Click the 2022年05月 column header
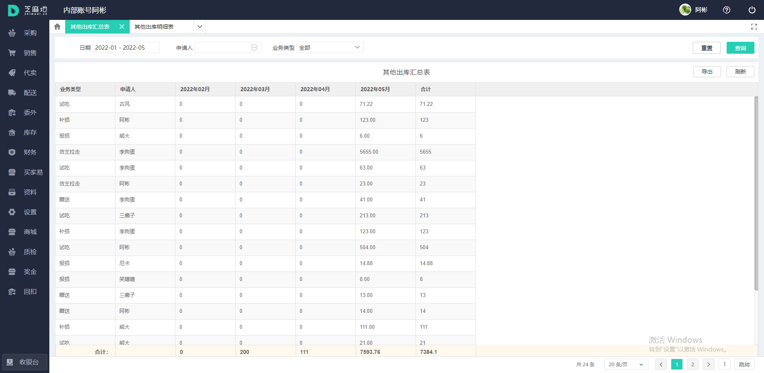Viewport: 764px width, 373px height. (386, 89)
